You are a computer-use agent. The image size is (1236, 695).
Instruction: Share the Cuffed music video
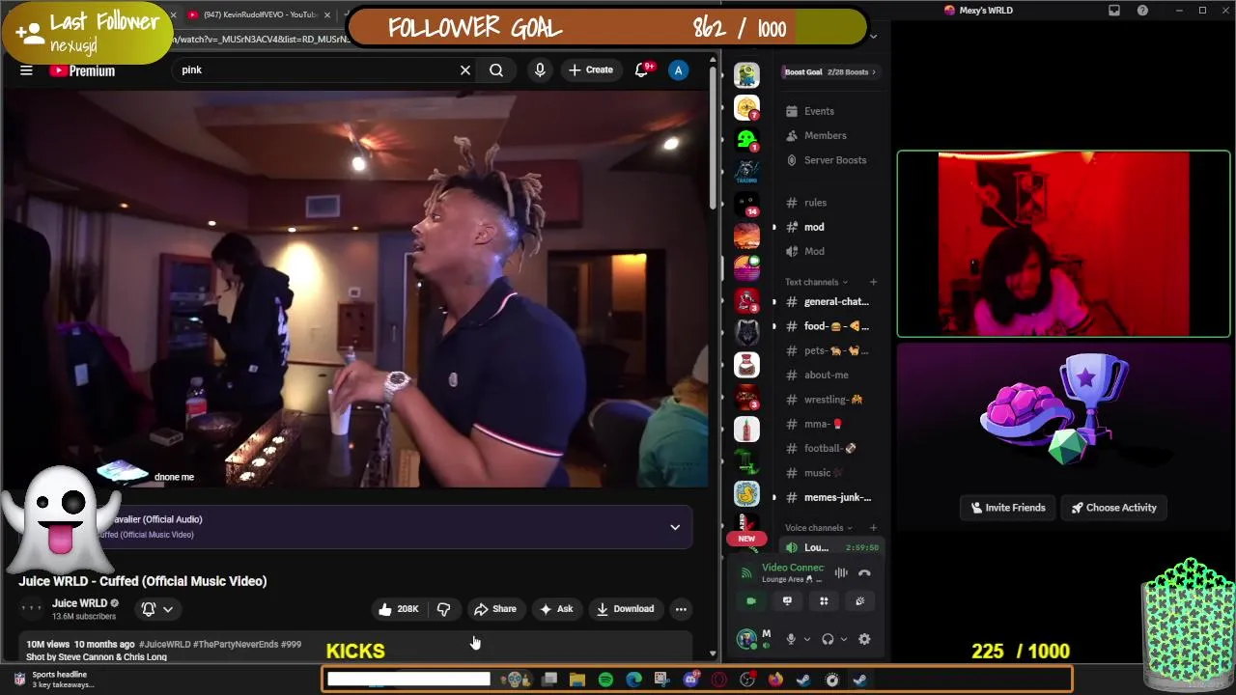click(495, 609)
